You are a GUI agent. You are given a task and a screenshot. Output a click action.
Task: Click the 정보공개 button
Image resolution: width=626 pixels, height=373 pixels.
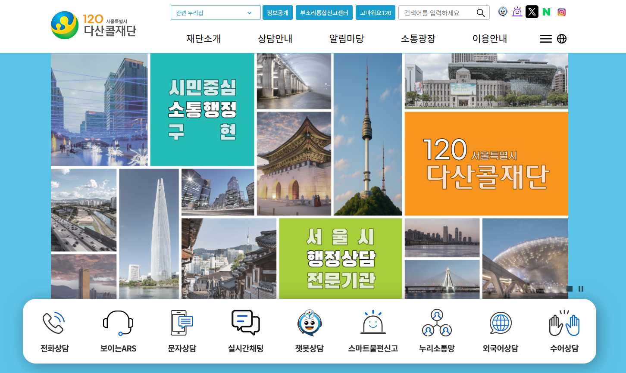point(278,12)
